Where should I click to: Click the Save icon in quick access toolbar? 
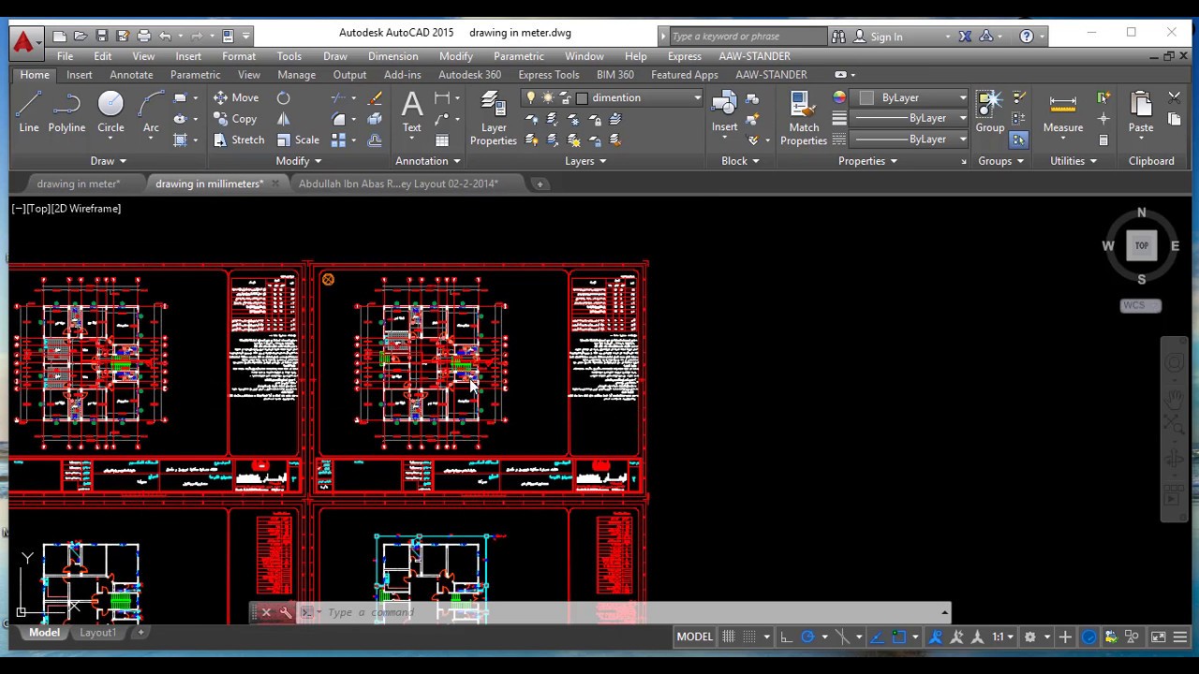(x=101, y=36)
